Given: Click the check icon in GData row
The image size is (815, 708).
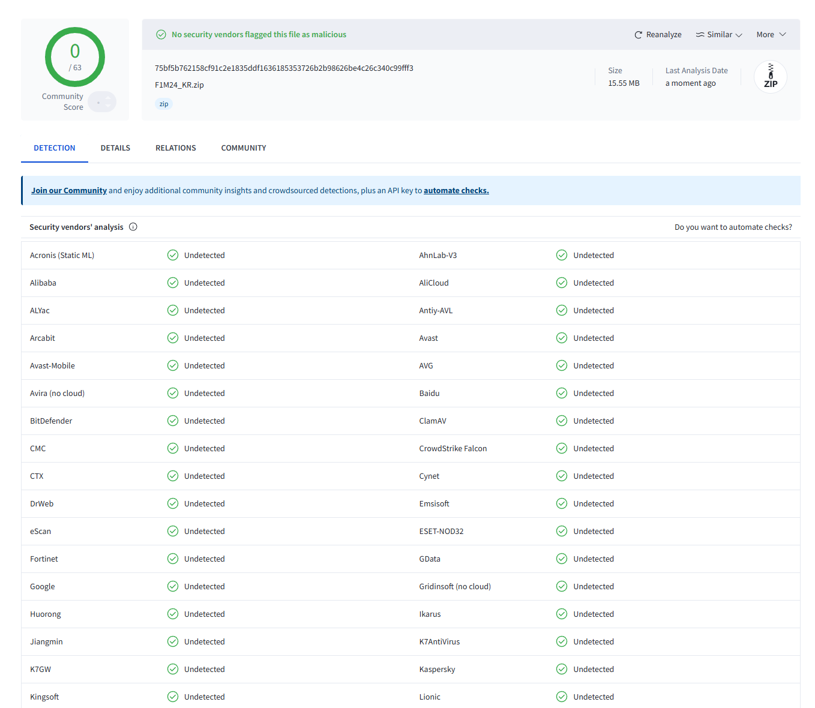Looking at the screenshot, I should [x=562, y=559].
